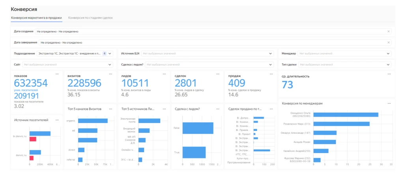The image size is (404, 179).
Task: Clear the Дата завершения filter with X
Action: 388,42
